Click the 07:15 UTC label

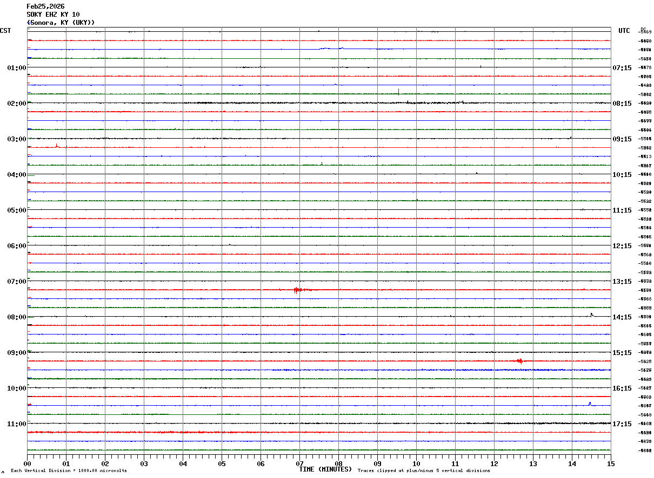click(x=622, y=67)
